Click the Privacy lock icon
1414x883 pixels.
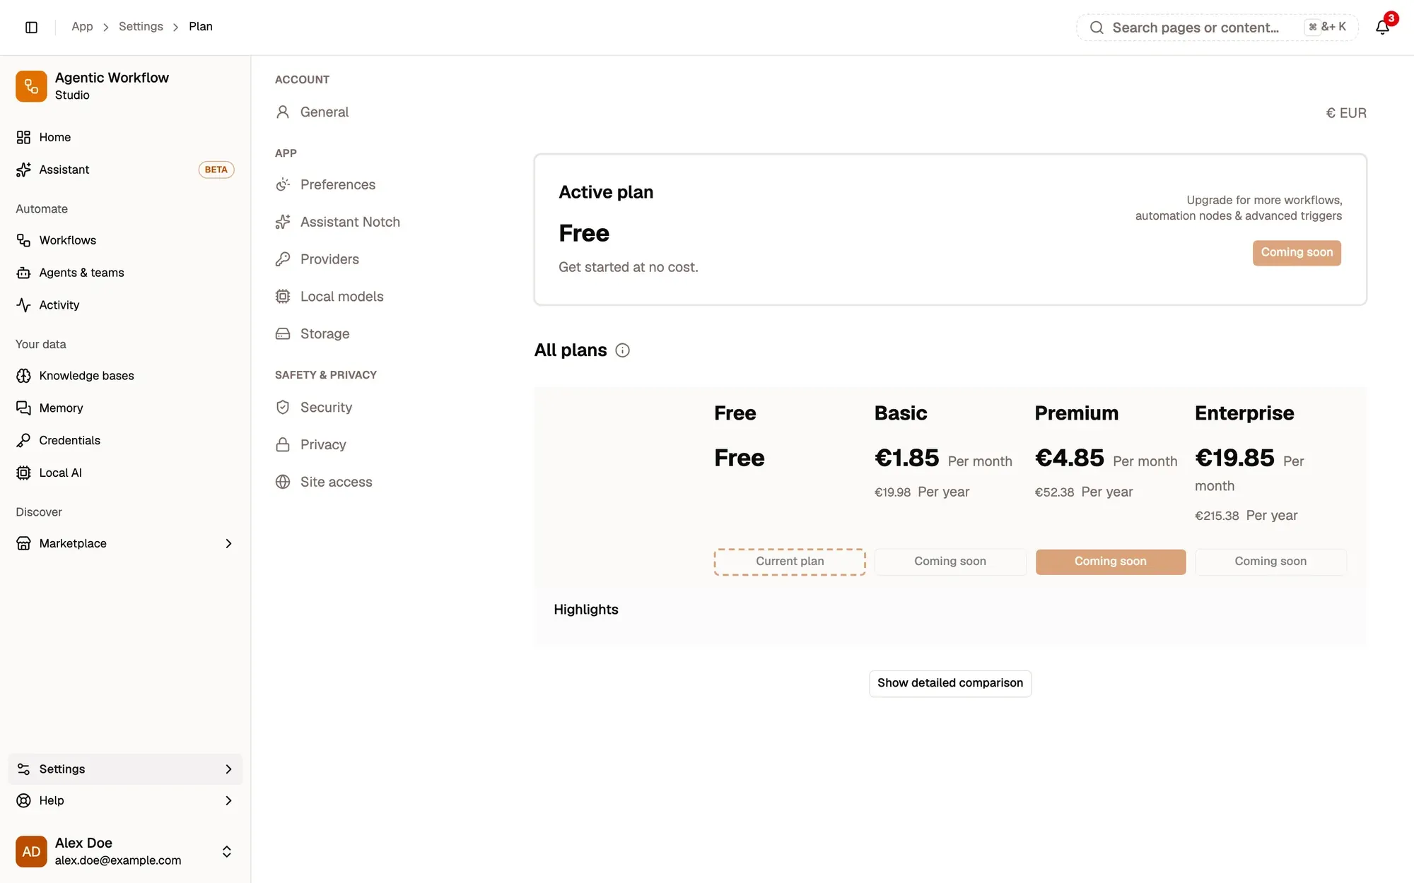coord(283,445)
